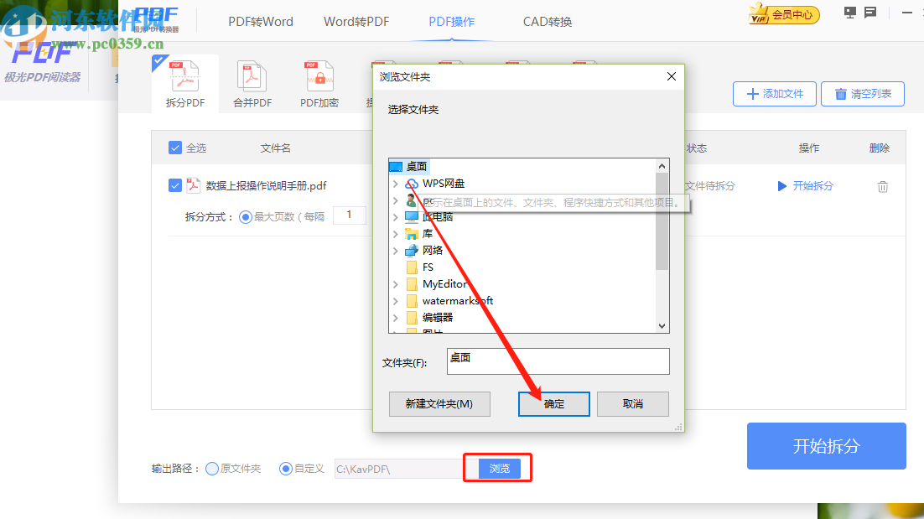
Task: Switch to the PDF转Word tab
Action: pos(260,21)
